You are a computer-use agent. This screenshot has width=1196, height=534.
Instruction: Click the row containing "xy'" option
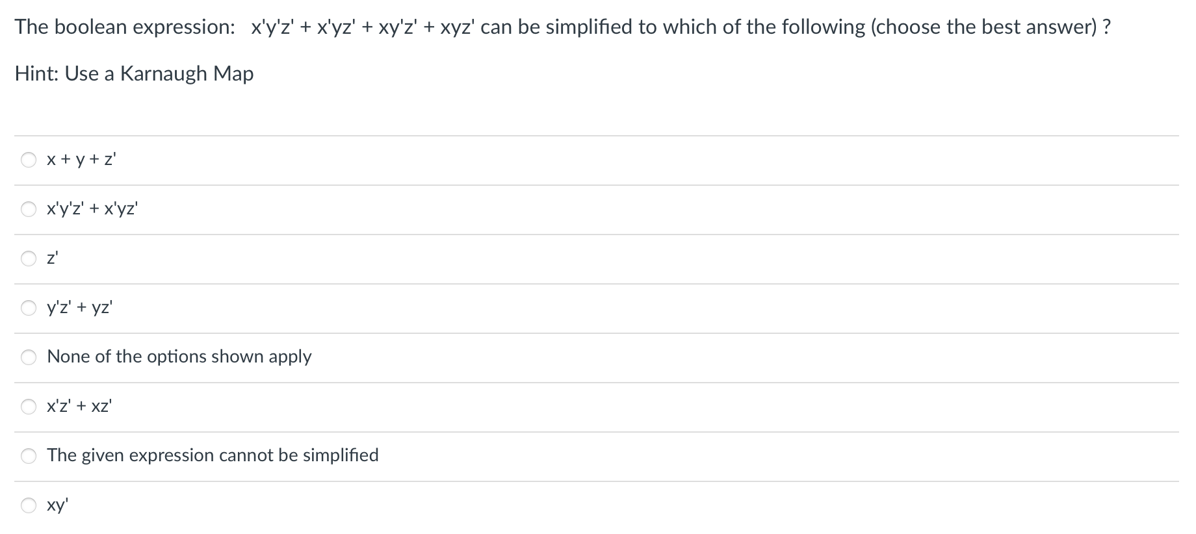pos(390,505)
